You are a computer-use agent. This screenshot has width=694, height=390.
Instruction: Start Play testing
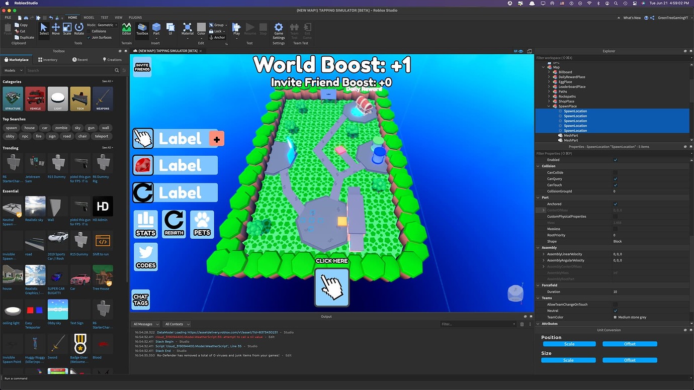coord(236,29)
